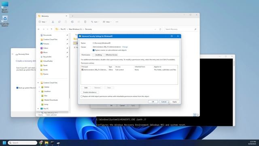
Task: Go back using Explorer's back arrow
Action: coord(39,29)
